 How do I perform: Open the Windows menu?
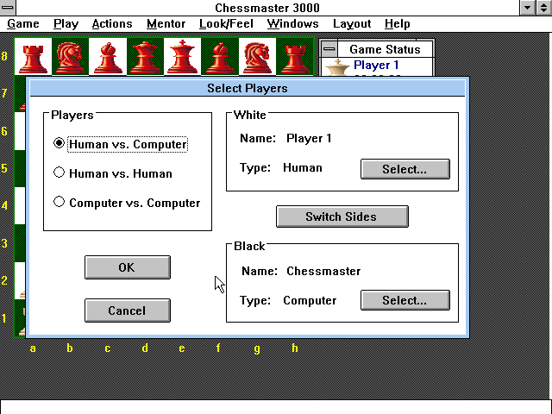(292, 24)
